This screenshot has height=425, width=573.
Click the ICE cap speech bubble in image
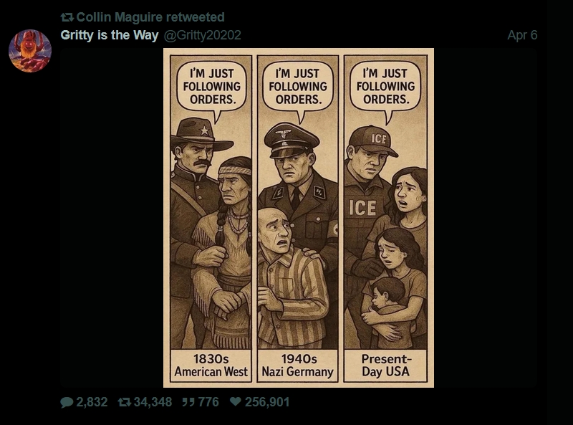point(385,87)
